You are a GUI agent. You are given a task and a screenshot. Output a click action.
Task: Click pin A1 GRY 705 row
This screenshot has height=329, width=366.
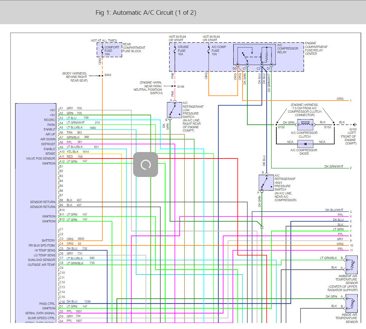[x=70, y=108]
